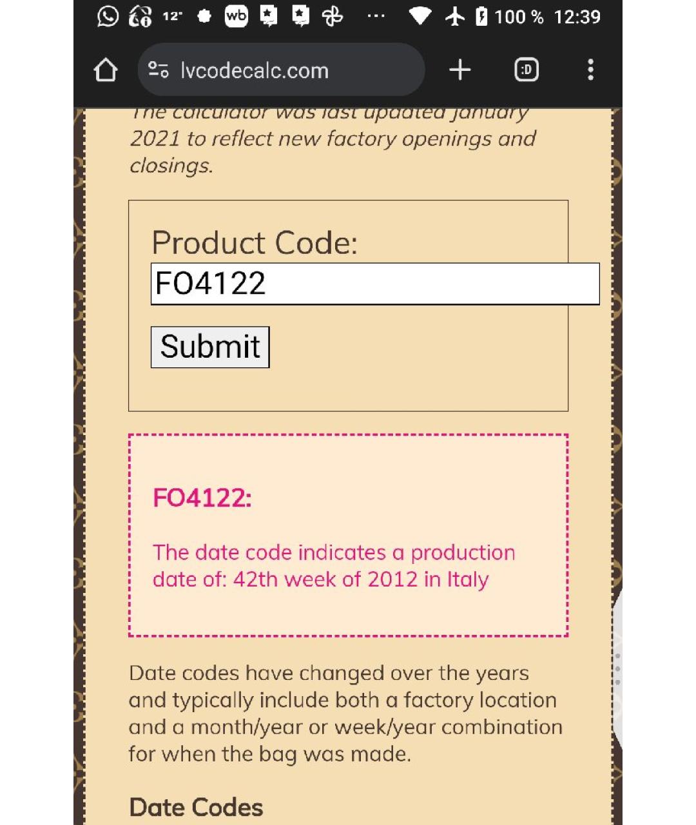Viewport: 696px width, 825px height.
Task: Open a new tab with plus icon
Action: pyautogui.click(x=459, y=70)
